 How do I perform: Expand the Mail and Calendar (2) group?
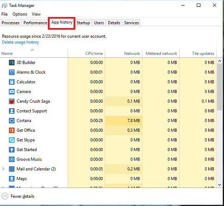[x=3, y=169]
